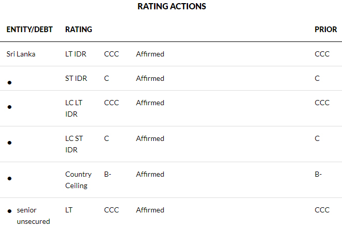Click the RATING column header

pyautogui.click(x=79, y=30)
